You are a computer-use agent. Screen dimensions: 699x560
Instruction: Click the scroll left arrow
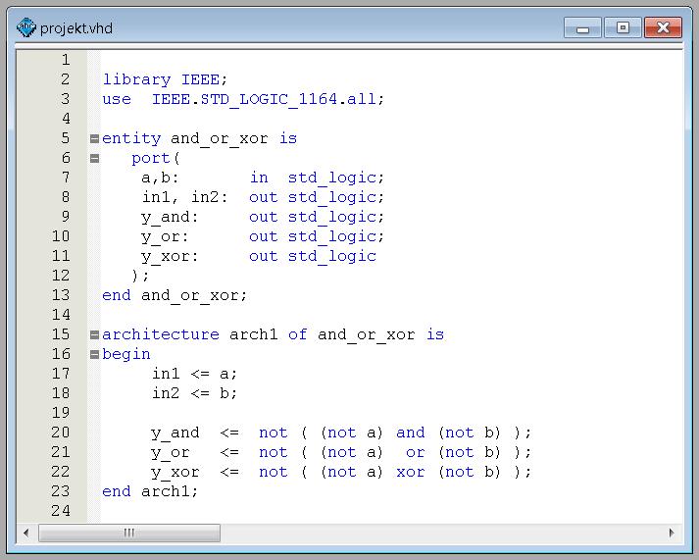[x=26, y=533]
